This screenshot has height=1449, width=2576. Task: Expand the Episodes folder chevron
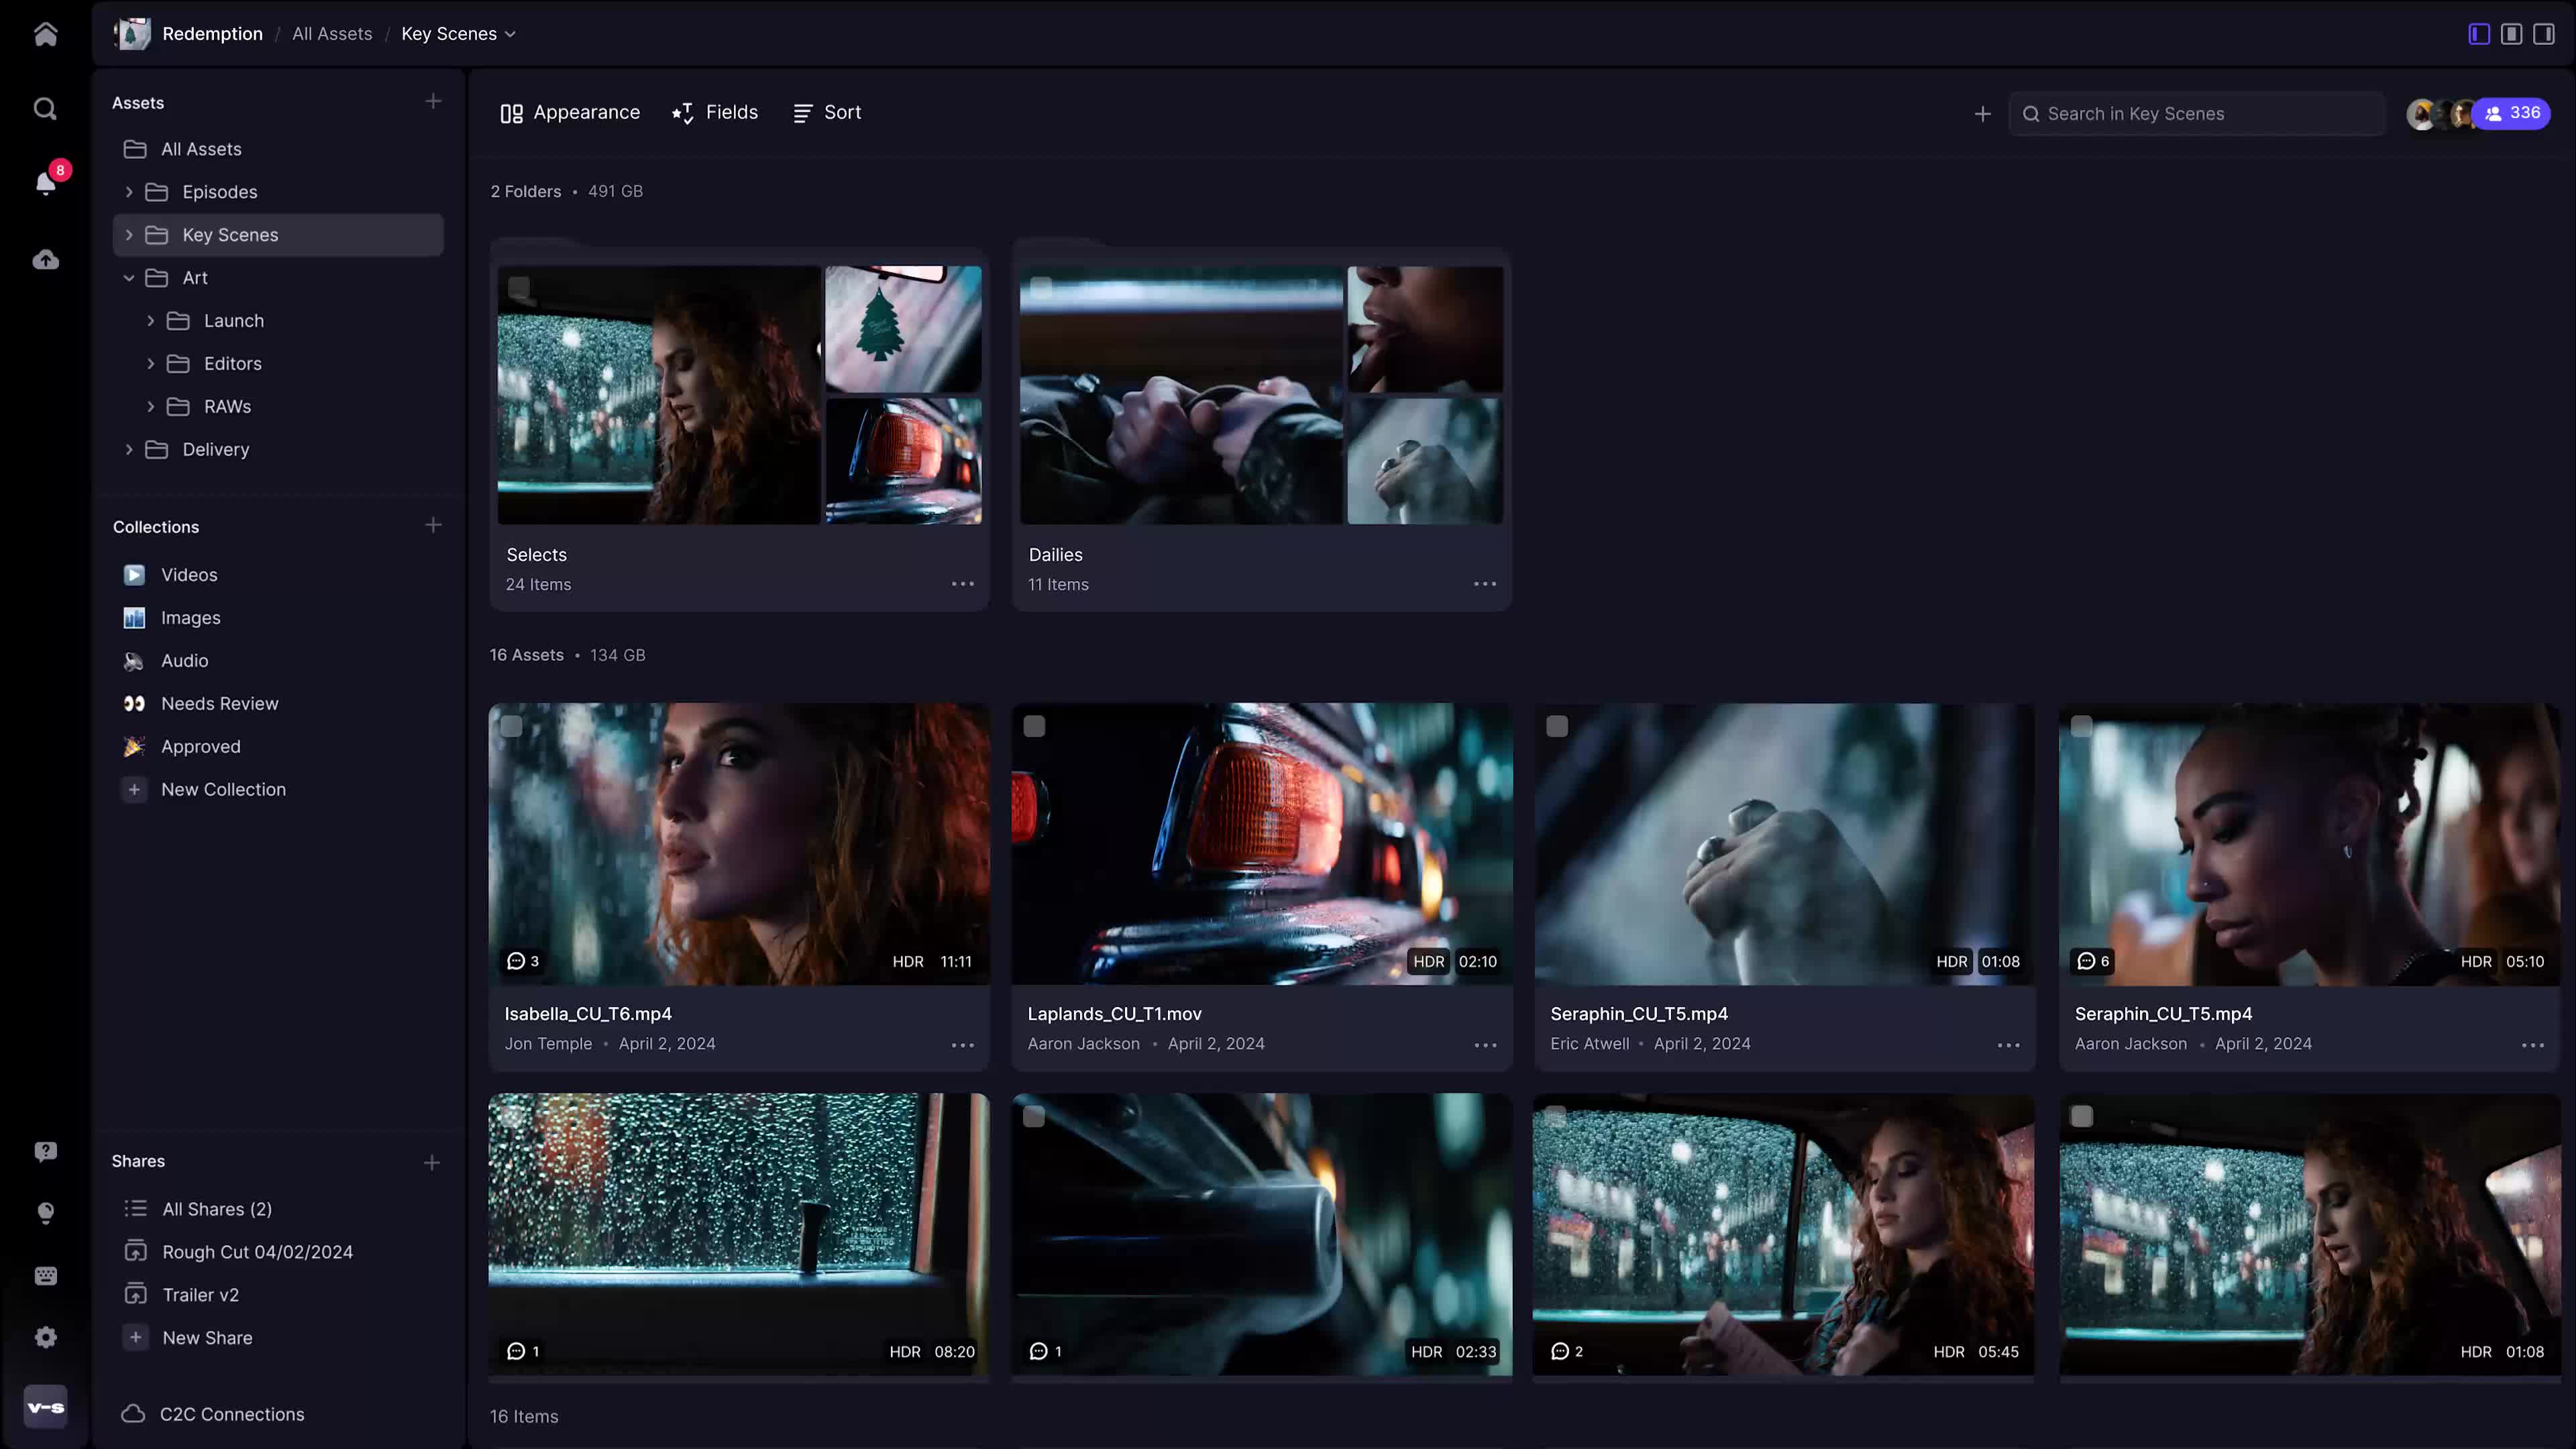(x=129, y=192)
